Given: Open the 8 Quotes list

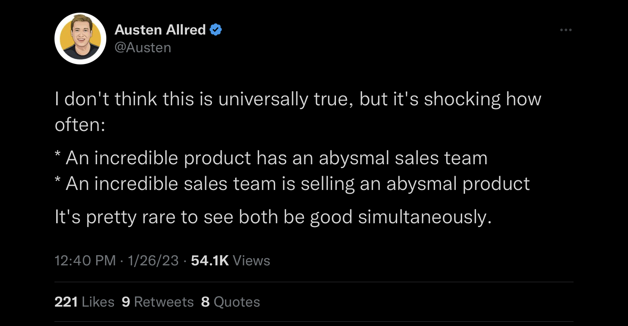Looking at the screenshot, I should 230,302.
